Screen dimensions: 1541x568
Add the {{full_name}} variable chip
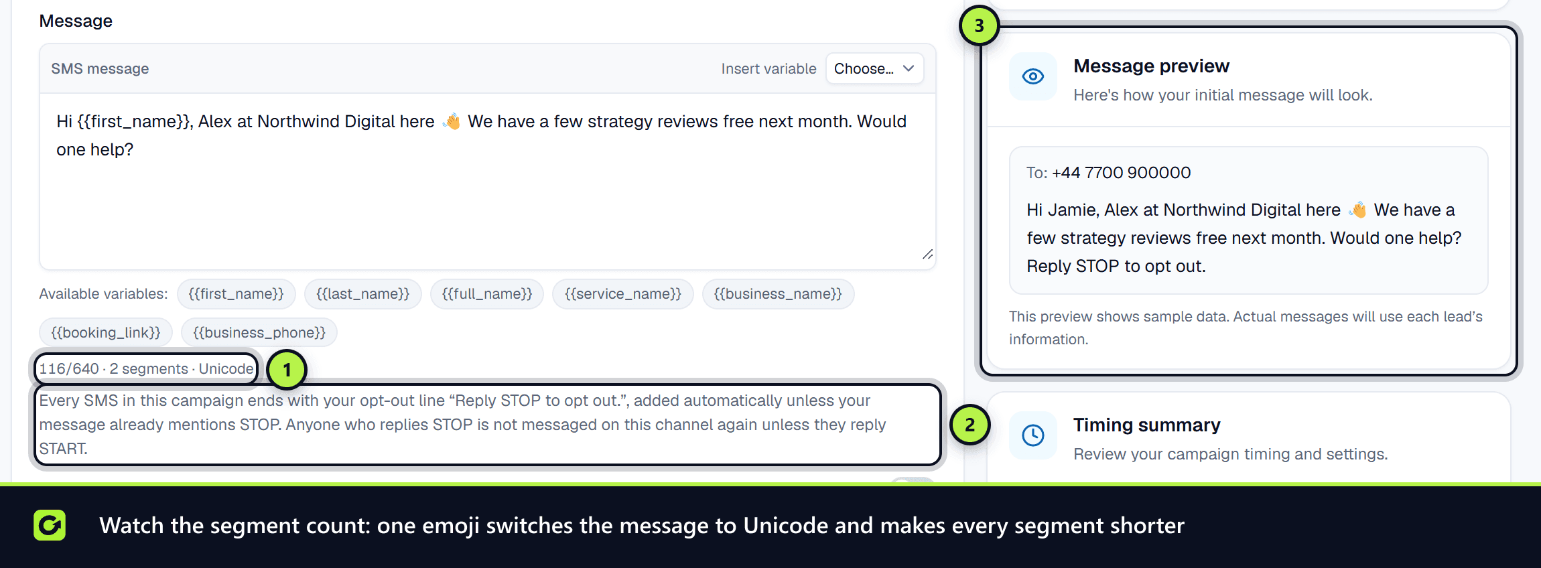pos(487,294)
